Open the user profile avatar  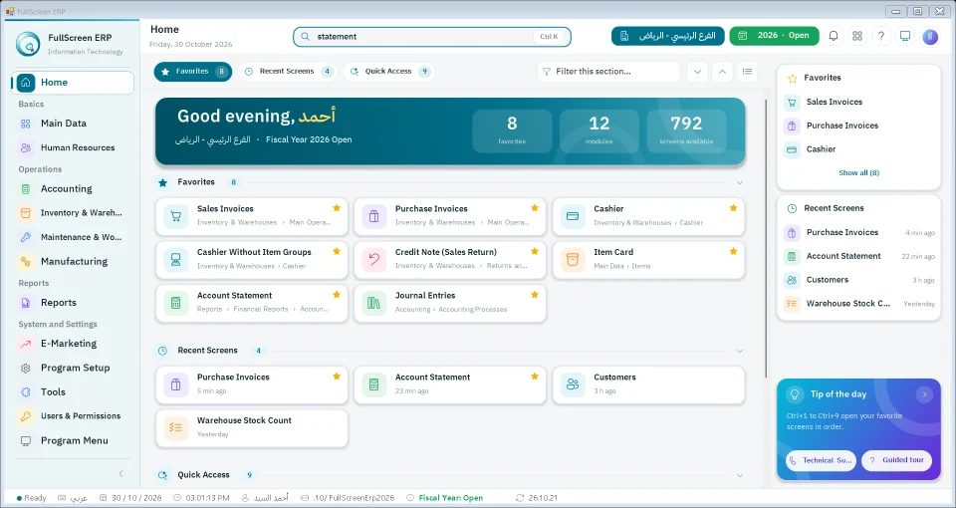[930, 37]
